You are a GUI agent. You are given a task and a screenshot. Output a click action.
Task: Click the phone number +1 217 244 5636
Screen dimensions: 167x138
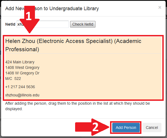[x=20, y=87]
